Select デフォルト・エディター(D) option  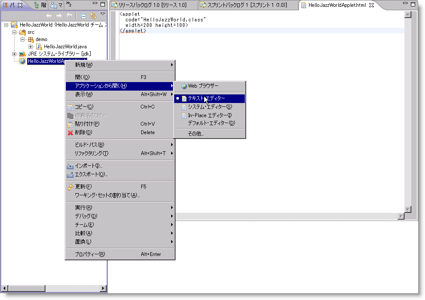[x=210, y=123]
